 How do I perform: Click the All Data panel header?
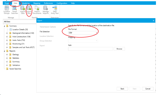click(x=19, y=22)
